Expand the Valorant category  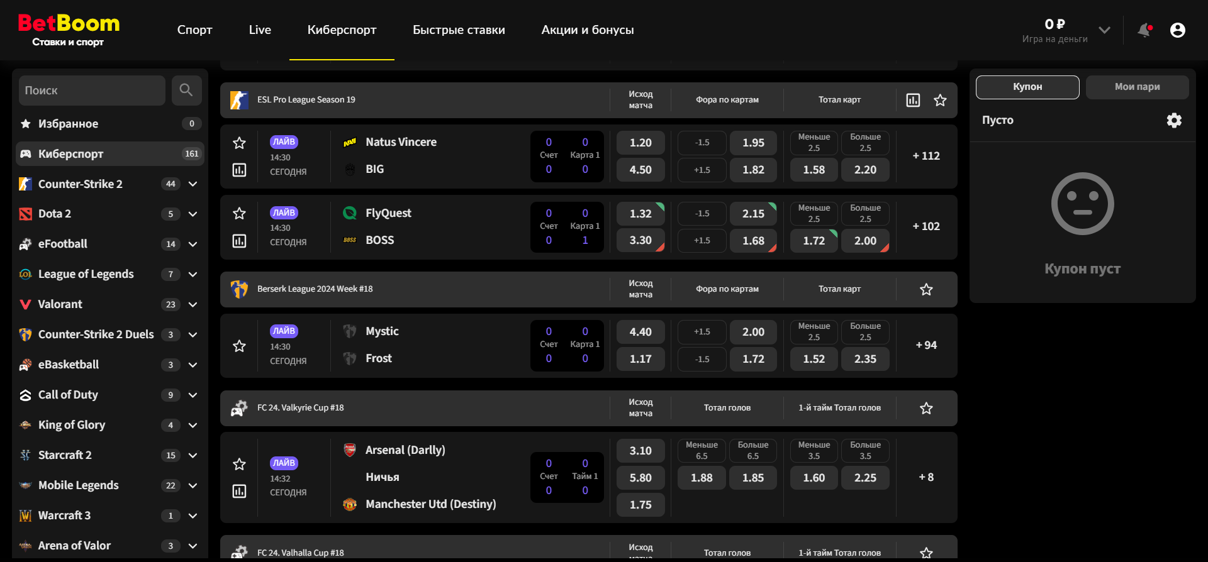193,304
